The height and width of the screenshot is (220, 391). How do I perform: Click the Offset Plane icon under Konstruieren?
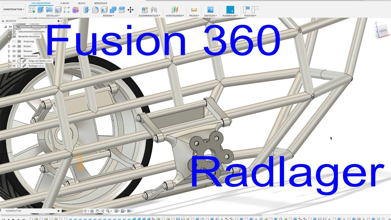[175, 10]
